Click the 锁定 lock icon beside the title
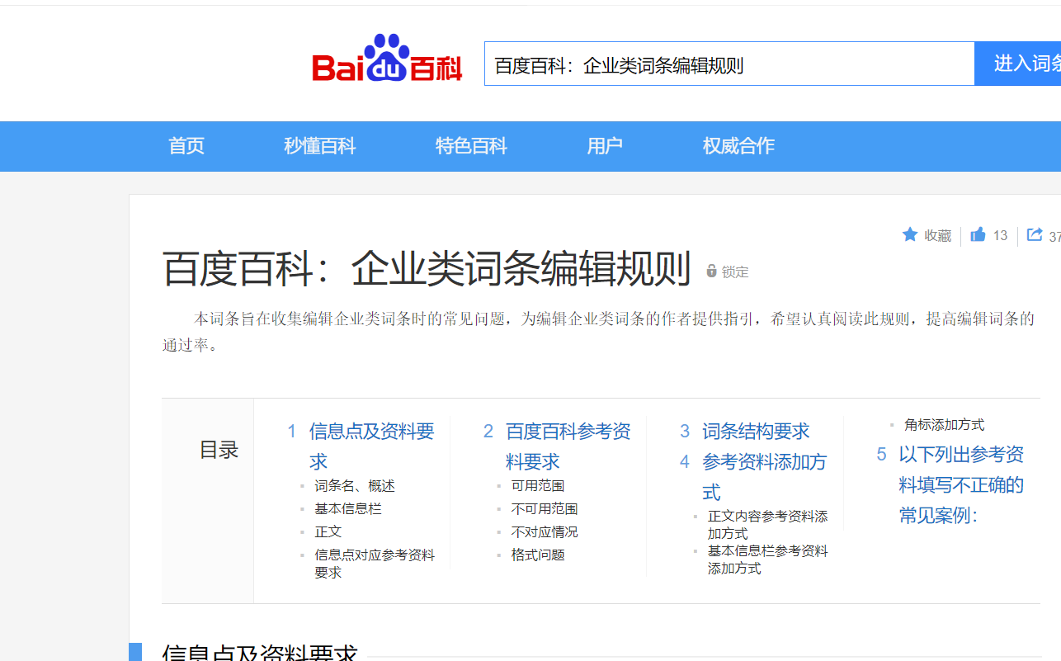Image resolution: width=1061 pixels, height=661 pixels. tap(711, 272)
